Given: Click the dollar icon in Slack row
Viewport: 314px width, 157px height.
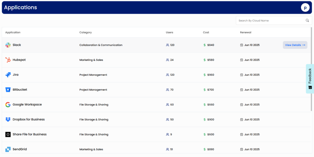Looking at the screenshot, I should [x=205, y=45].
